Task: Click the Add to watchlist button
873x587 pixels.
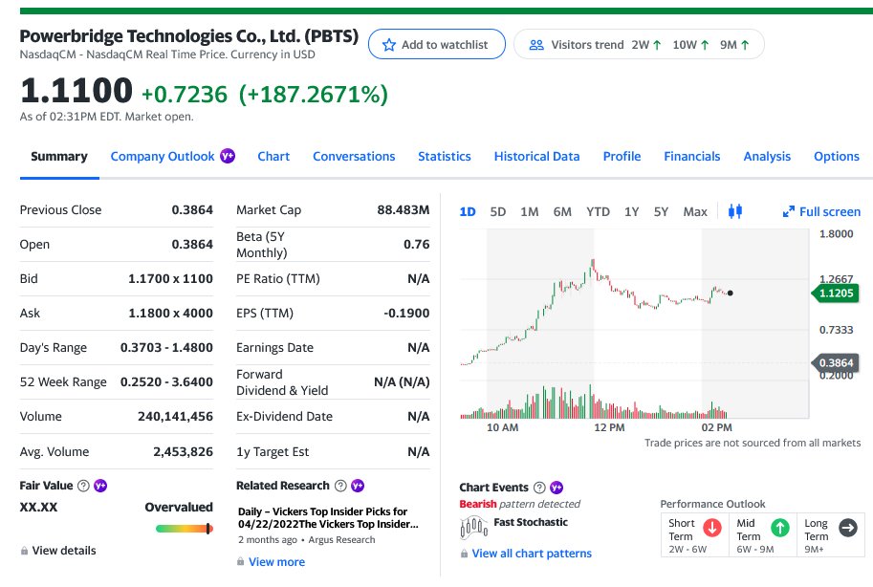Action: tap(437, 45)
